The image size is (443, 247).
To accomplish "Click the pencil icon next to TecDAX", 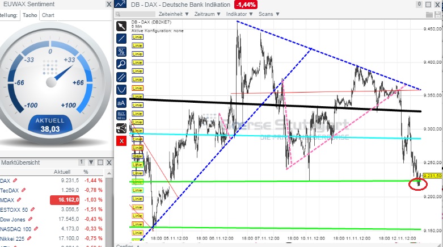I will click(x=23, y=190).
